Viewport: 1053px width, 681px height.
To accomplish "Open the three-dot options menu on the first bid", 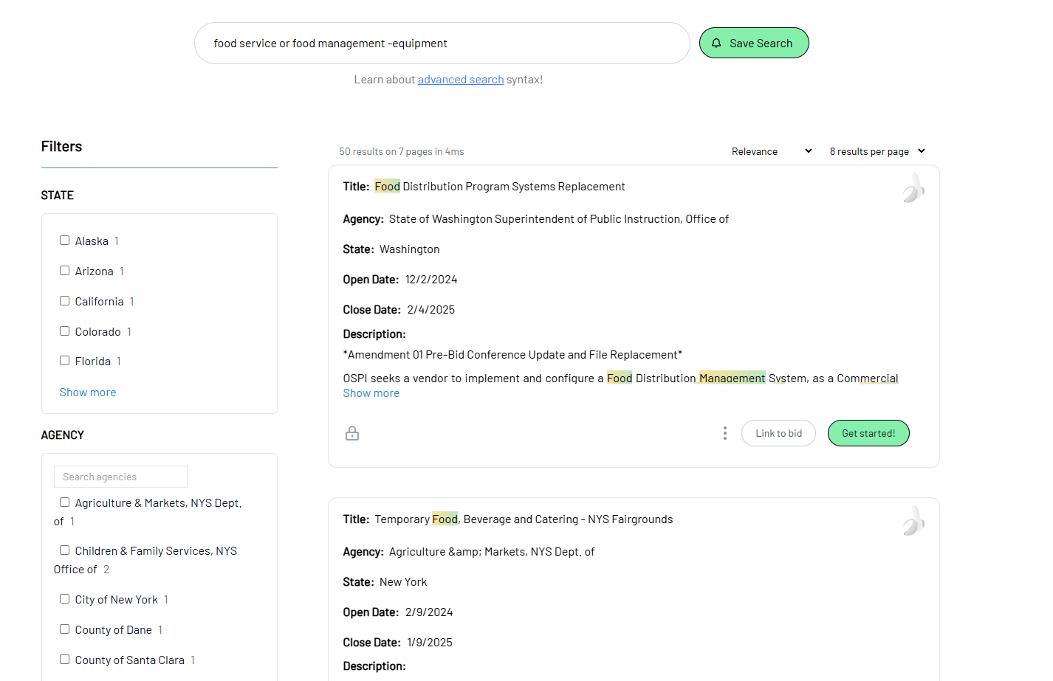I will [x=725, y=433].
